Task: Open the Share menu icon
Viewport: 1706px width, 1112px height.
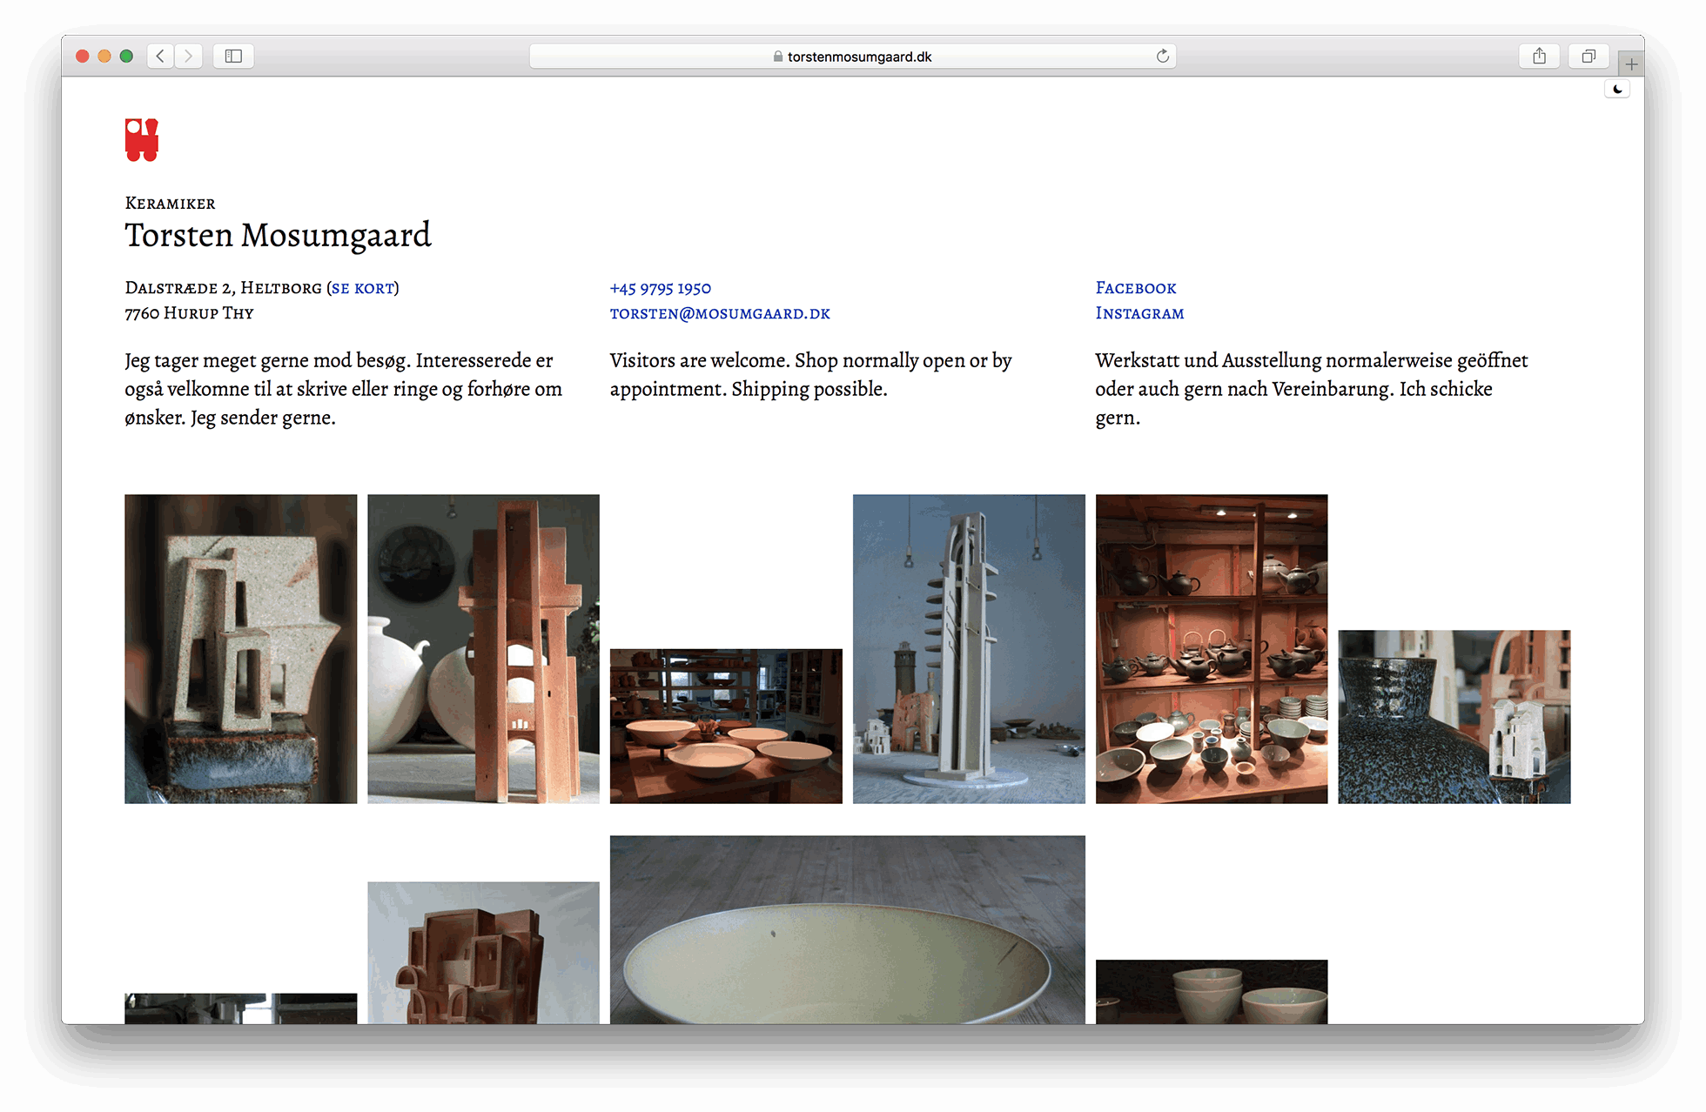Action: [1539, 57]
